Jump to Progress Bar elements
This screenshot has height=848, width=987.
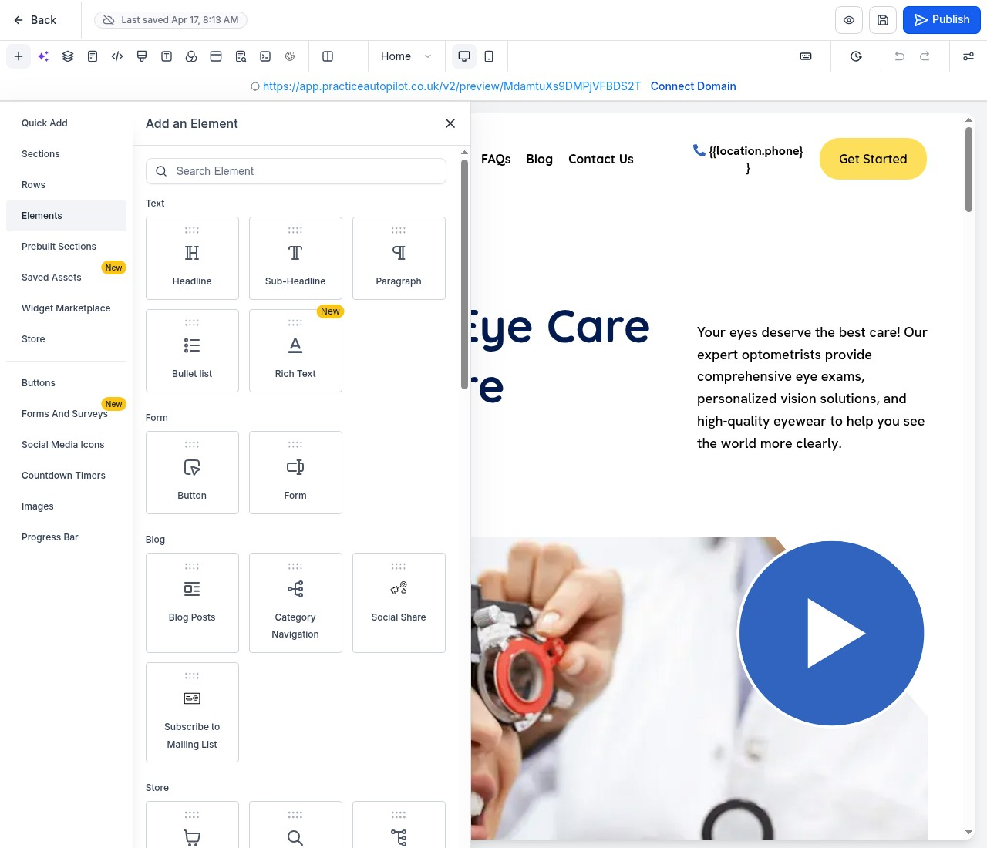66,537
